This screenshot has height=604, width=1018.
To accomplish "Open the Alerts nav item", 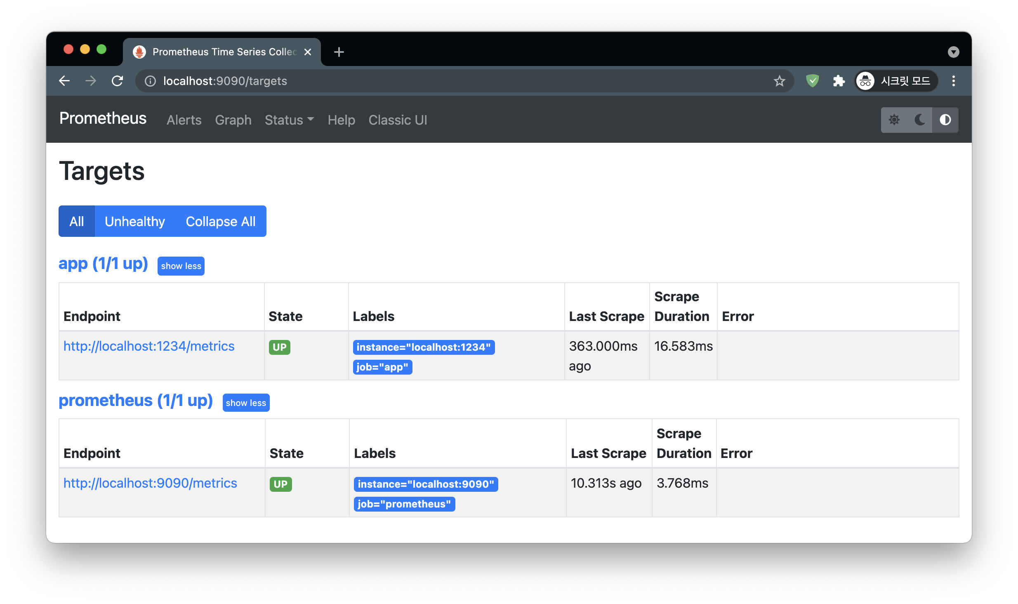I will point(184,120).
